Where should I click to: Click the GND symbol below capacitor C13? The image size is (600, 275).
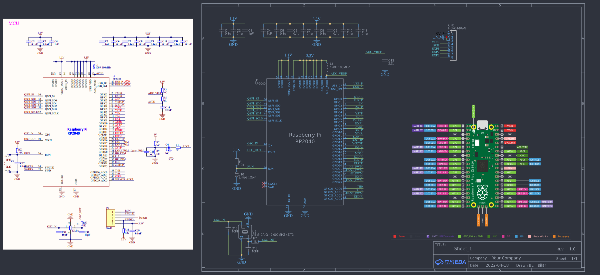click(x=385, y=73)
